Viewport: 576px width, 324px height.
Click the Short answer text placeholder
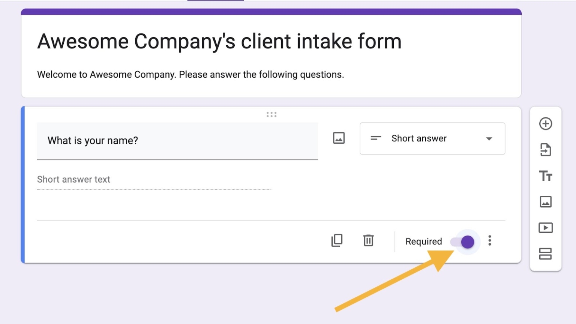point(73,179)
